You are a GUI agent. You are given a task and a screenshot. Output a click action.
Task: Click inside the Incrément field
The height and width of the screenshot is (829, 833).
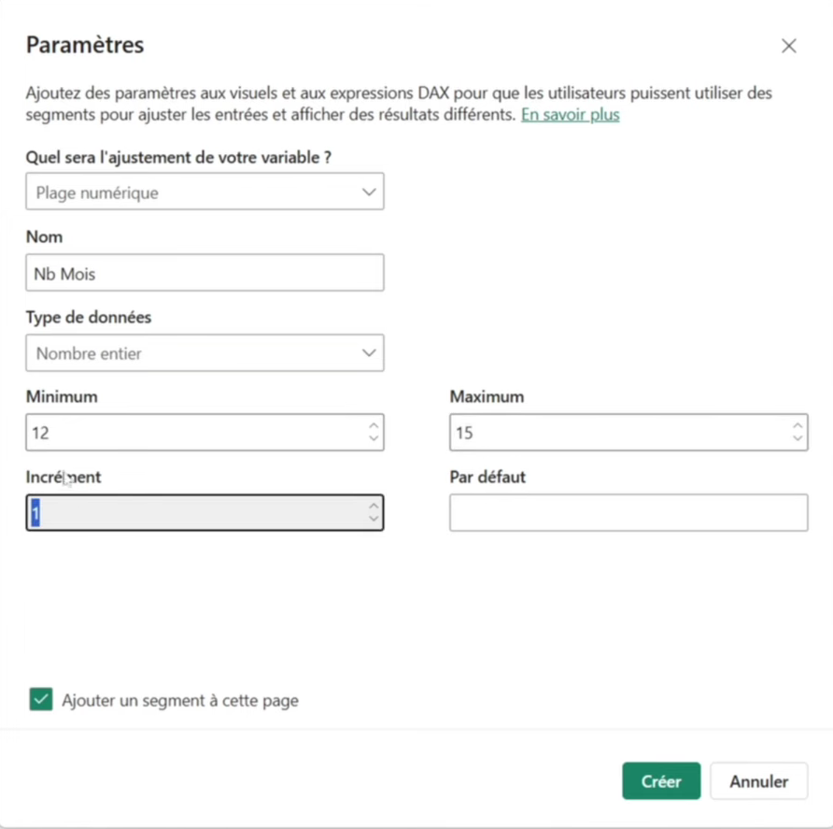(x=187, y=513)
